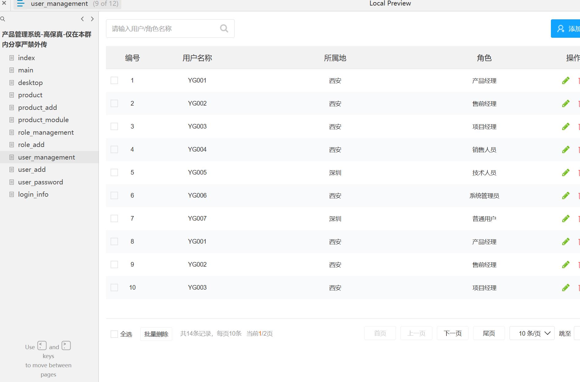The width and height of the screenshot is (580, 382).
Task: Click the user_management title in top bar
Action: coord(59,4)
